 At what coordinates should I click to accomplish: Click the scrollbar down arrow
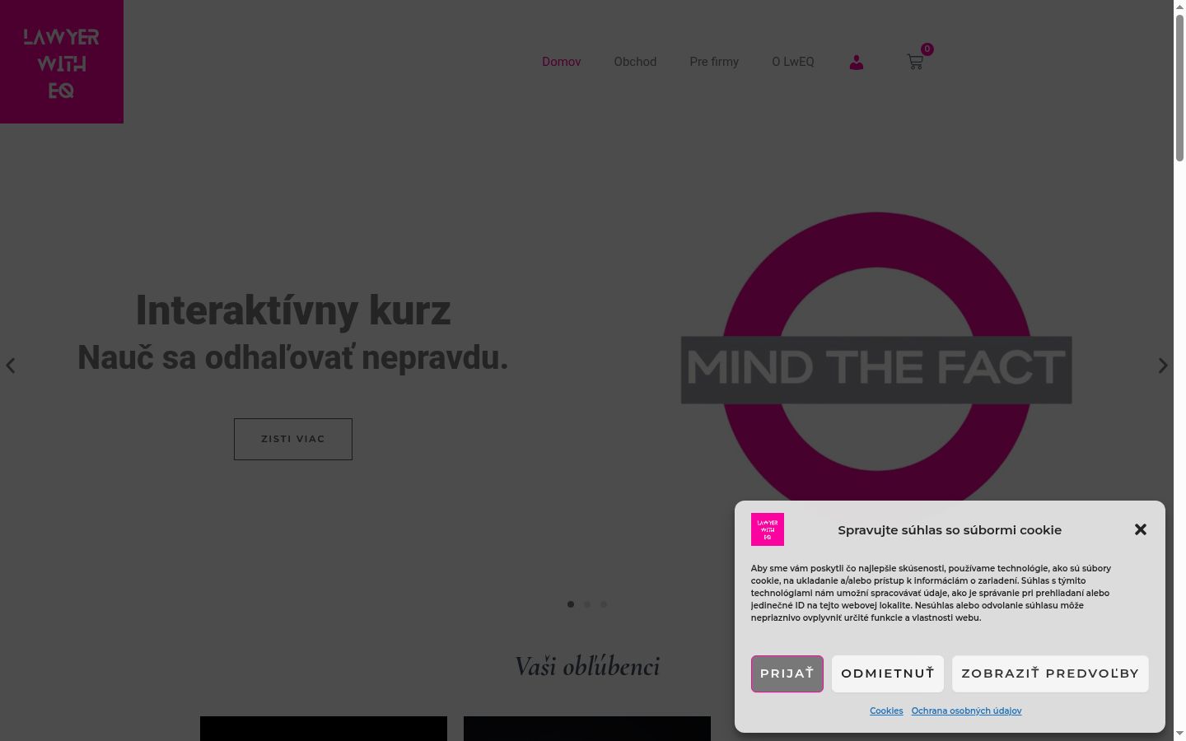(1179, 734)
